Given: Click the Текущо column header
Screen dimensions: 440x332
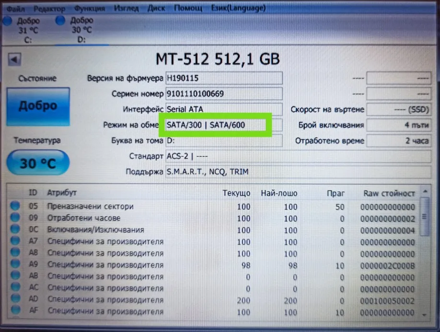Looking at the screenshot, I should pos(236,193).
